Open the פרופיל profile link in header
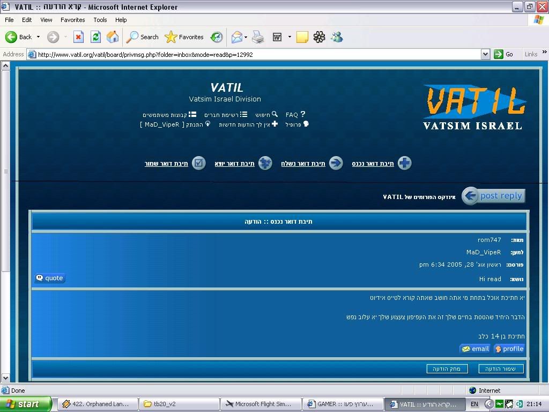Image resolution: width=549 pixels, height=412 pixels. (297, 124)
